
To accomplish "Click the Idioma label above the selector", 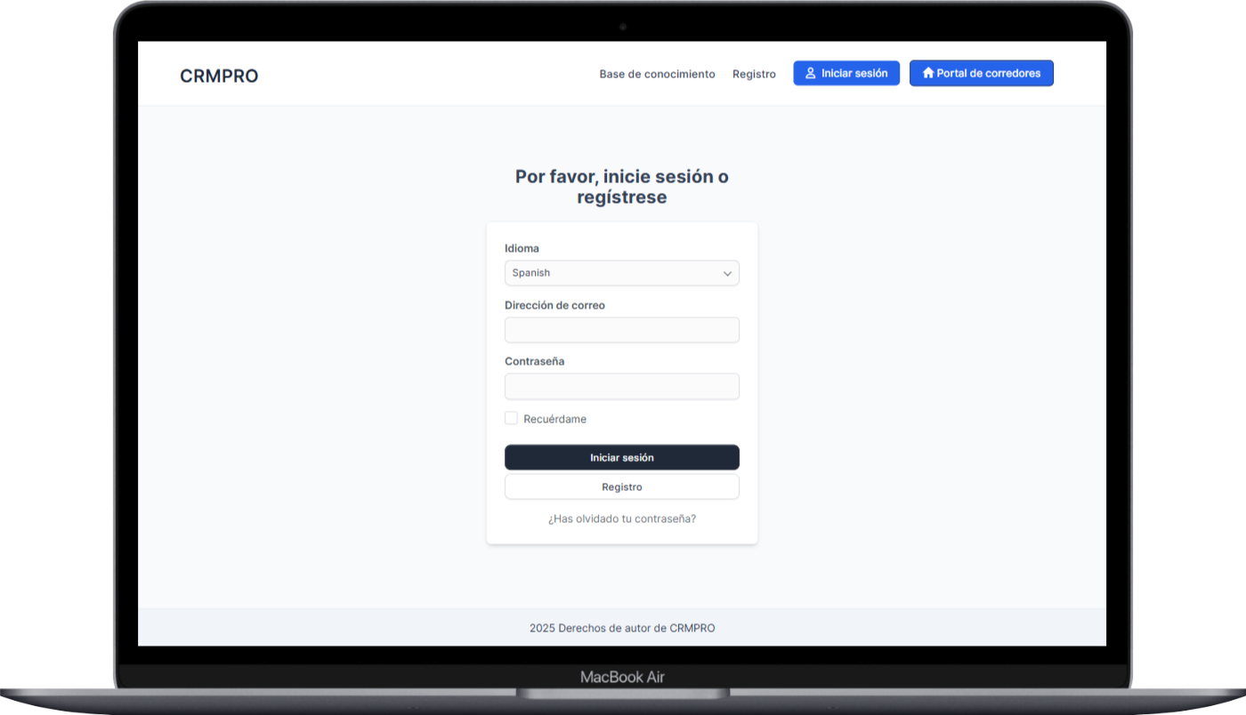I will (522, 249).
